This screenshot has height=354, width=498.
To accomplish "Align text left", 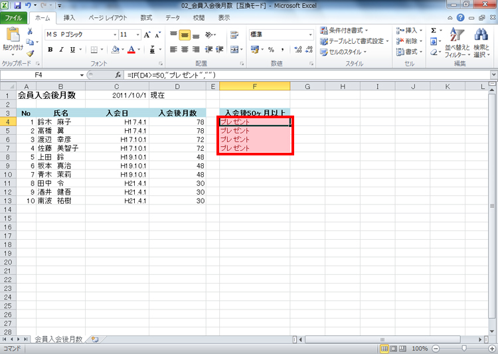I will pos(173,50).
